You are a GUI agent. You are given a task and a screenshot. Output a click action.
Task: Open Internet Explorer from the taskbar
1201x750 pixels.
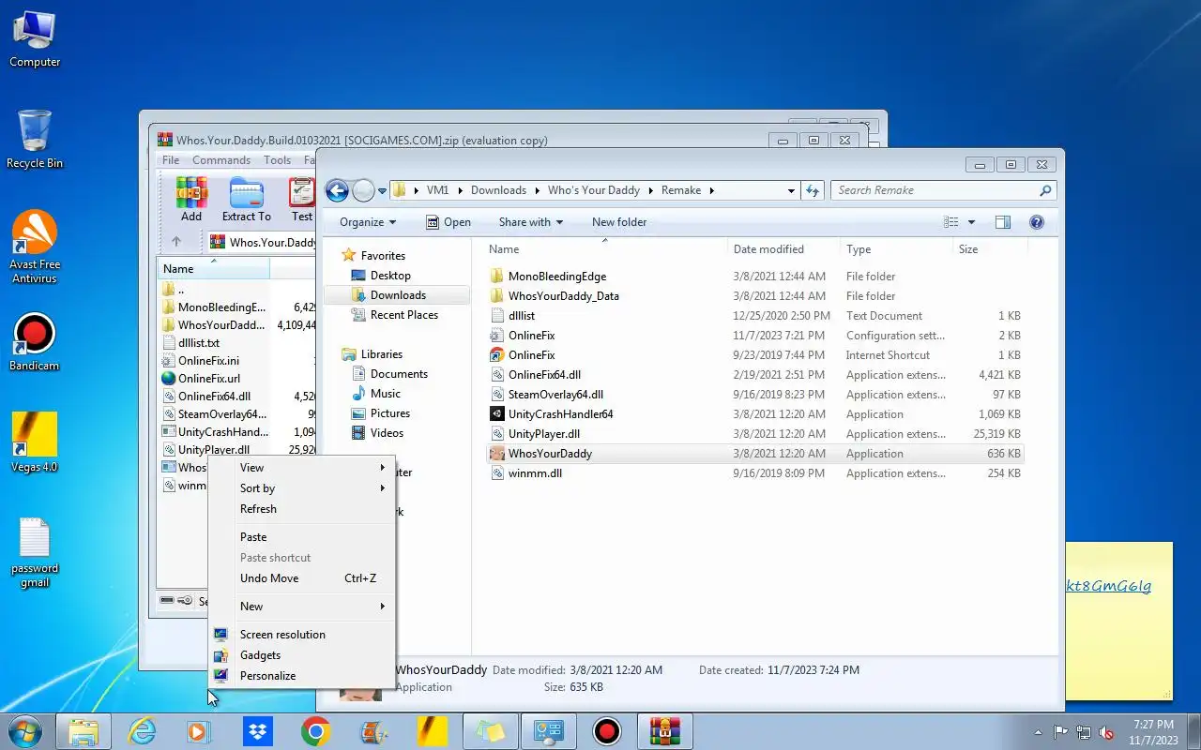[142, 731]
